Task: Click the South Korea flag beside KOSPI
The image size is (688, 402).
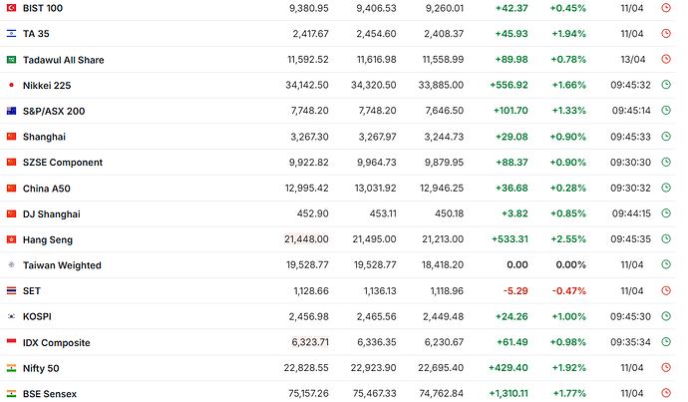Action: tap(11, 316)
